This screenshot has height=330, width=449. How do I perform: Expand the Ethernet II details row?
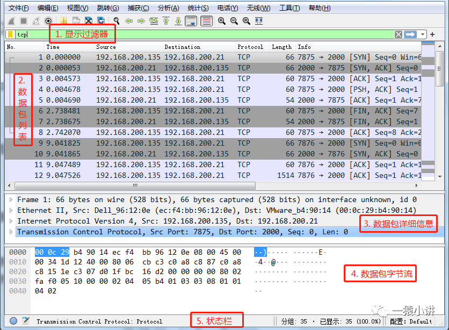click(x=11, y=211)
